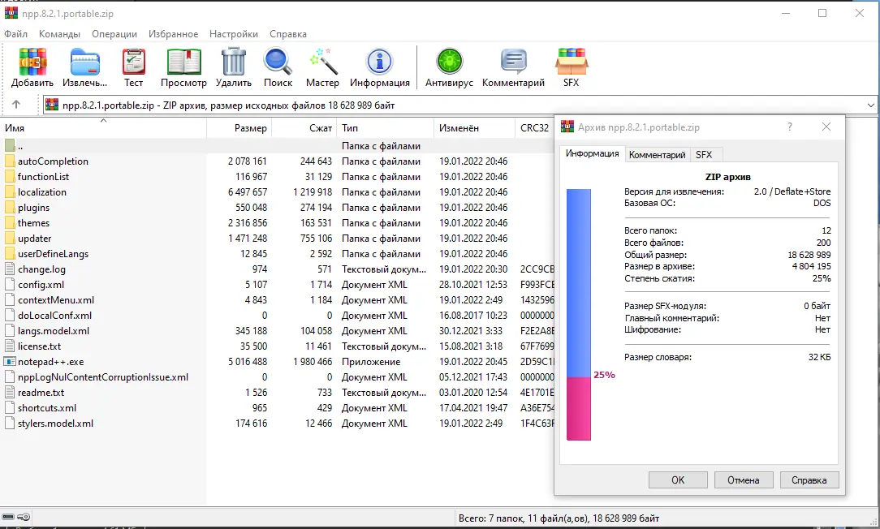Sort by the Сжат column header

pyautogui.click(x=304, y=128)
